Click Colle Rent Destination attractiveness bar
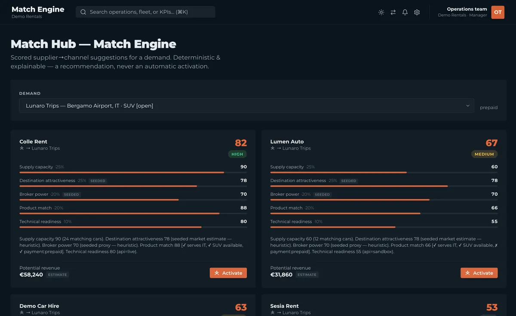The height and width of the screenshot is (316, 516). tap(133, 186)
